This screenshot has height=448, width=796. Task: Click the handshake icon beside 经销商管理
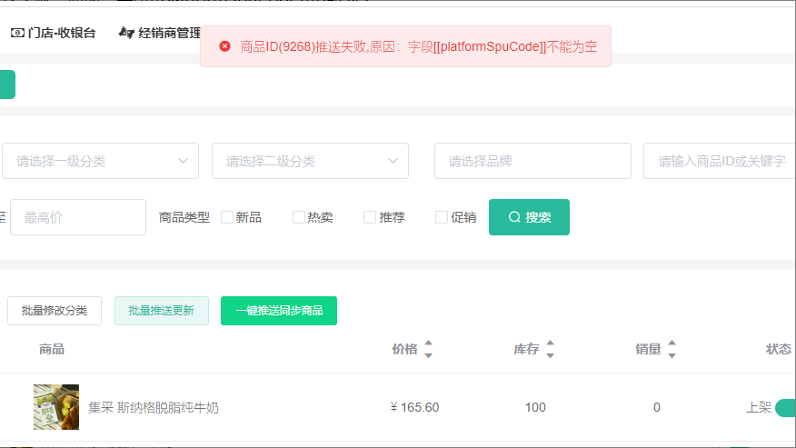pyautogui.click(x=126, y=34)
